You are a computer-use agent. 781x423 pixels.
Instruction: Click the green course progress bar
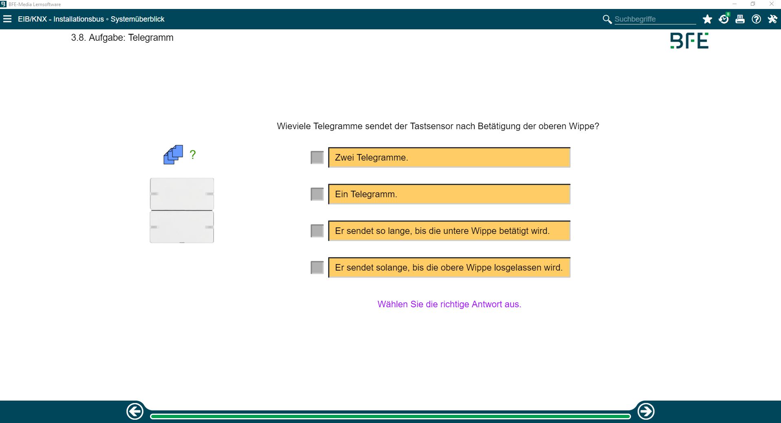390,416
